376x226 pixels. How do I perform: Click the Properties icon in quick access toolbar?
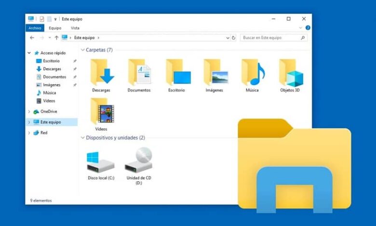pyautogui.click(x=42, y=19)
